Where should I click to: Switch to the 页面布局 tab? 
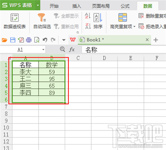101,6
